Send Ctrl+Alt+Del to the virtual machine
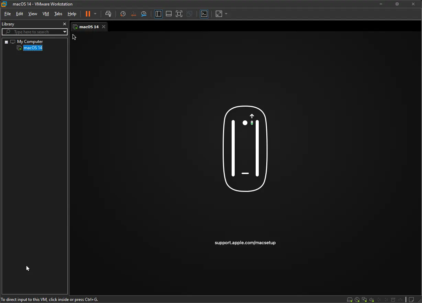The image size is (422, 303). pos(108,14)
